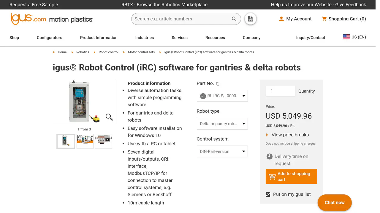Viewport: 380px width, 213px height.
Task: Open the Shop menu
Action: (x=14, y=38)
